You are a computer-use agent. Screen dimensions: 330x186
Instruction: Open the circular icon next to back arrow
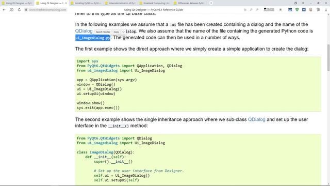coord(11,10)
